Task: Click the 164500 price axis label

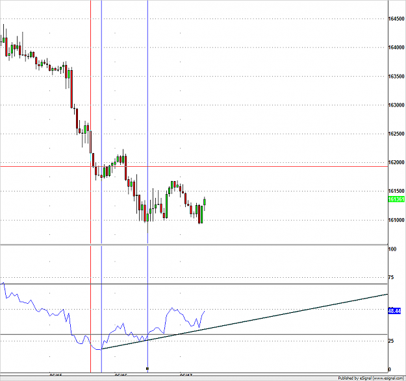Action: [x=396, y=19]
